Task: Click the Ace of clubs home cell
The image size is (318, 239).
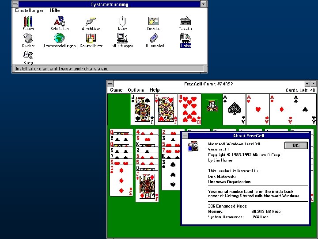Action: pos(305,109)
